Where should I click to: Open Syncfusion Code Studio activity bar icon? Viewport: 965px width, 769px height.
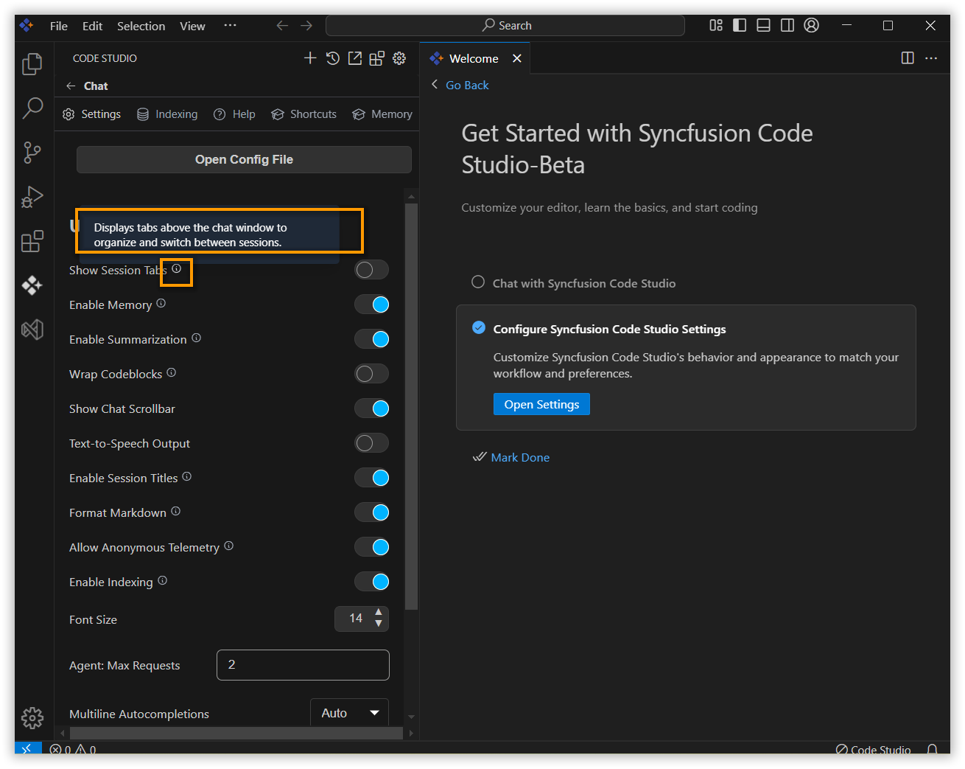(x=32, y=285)
